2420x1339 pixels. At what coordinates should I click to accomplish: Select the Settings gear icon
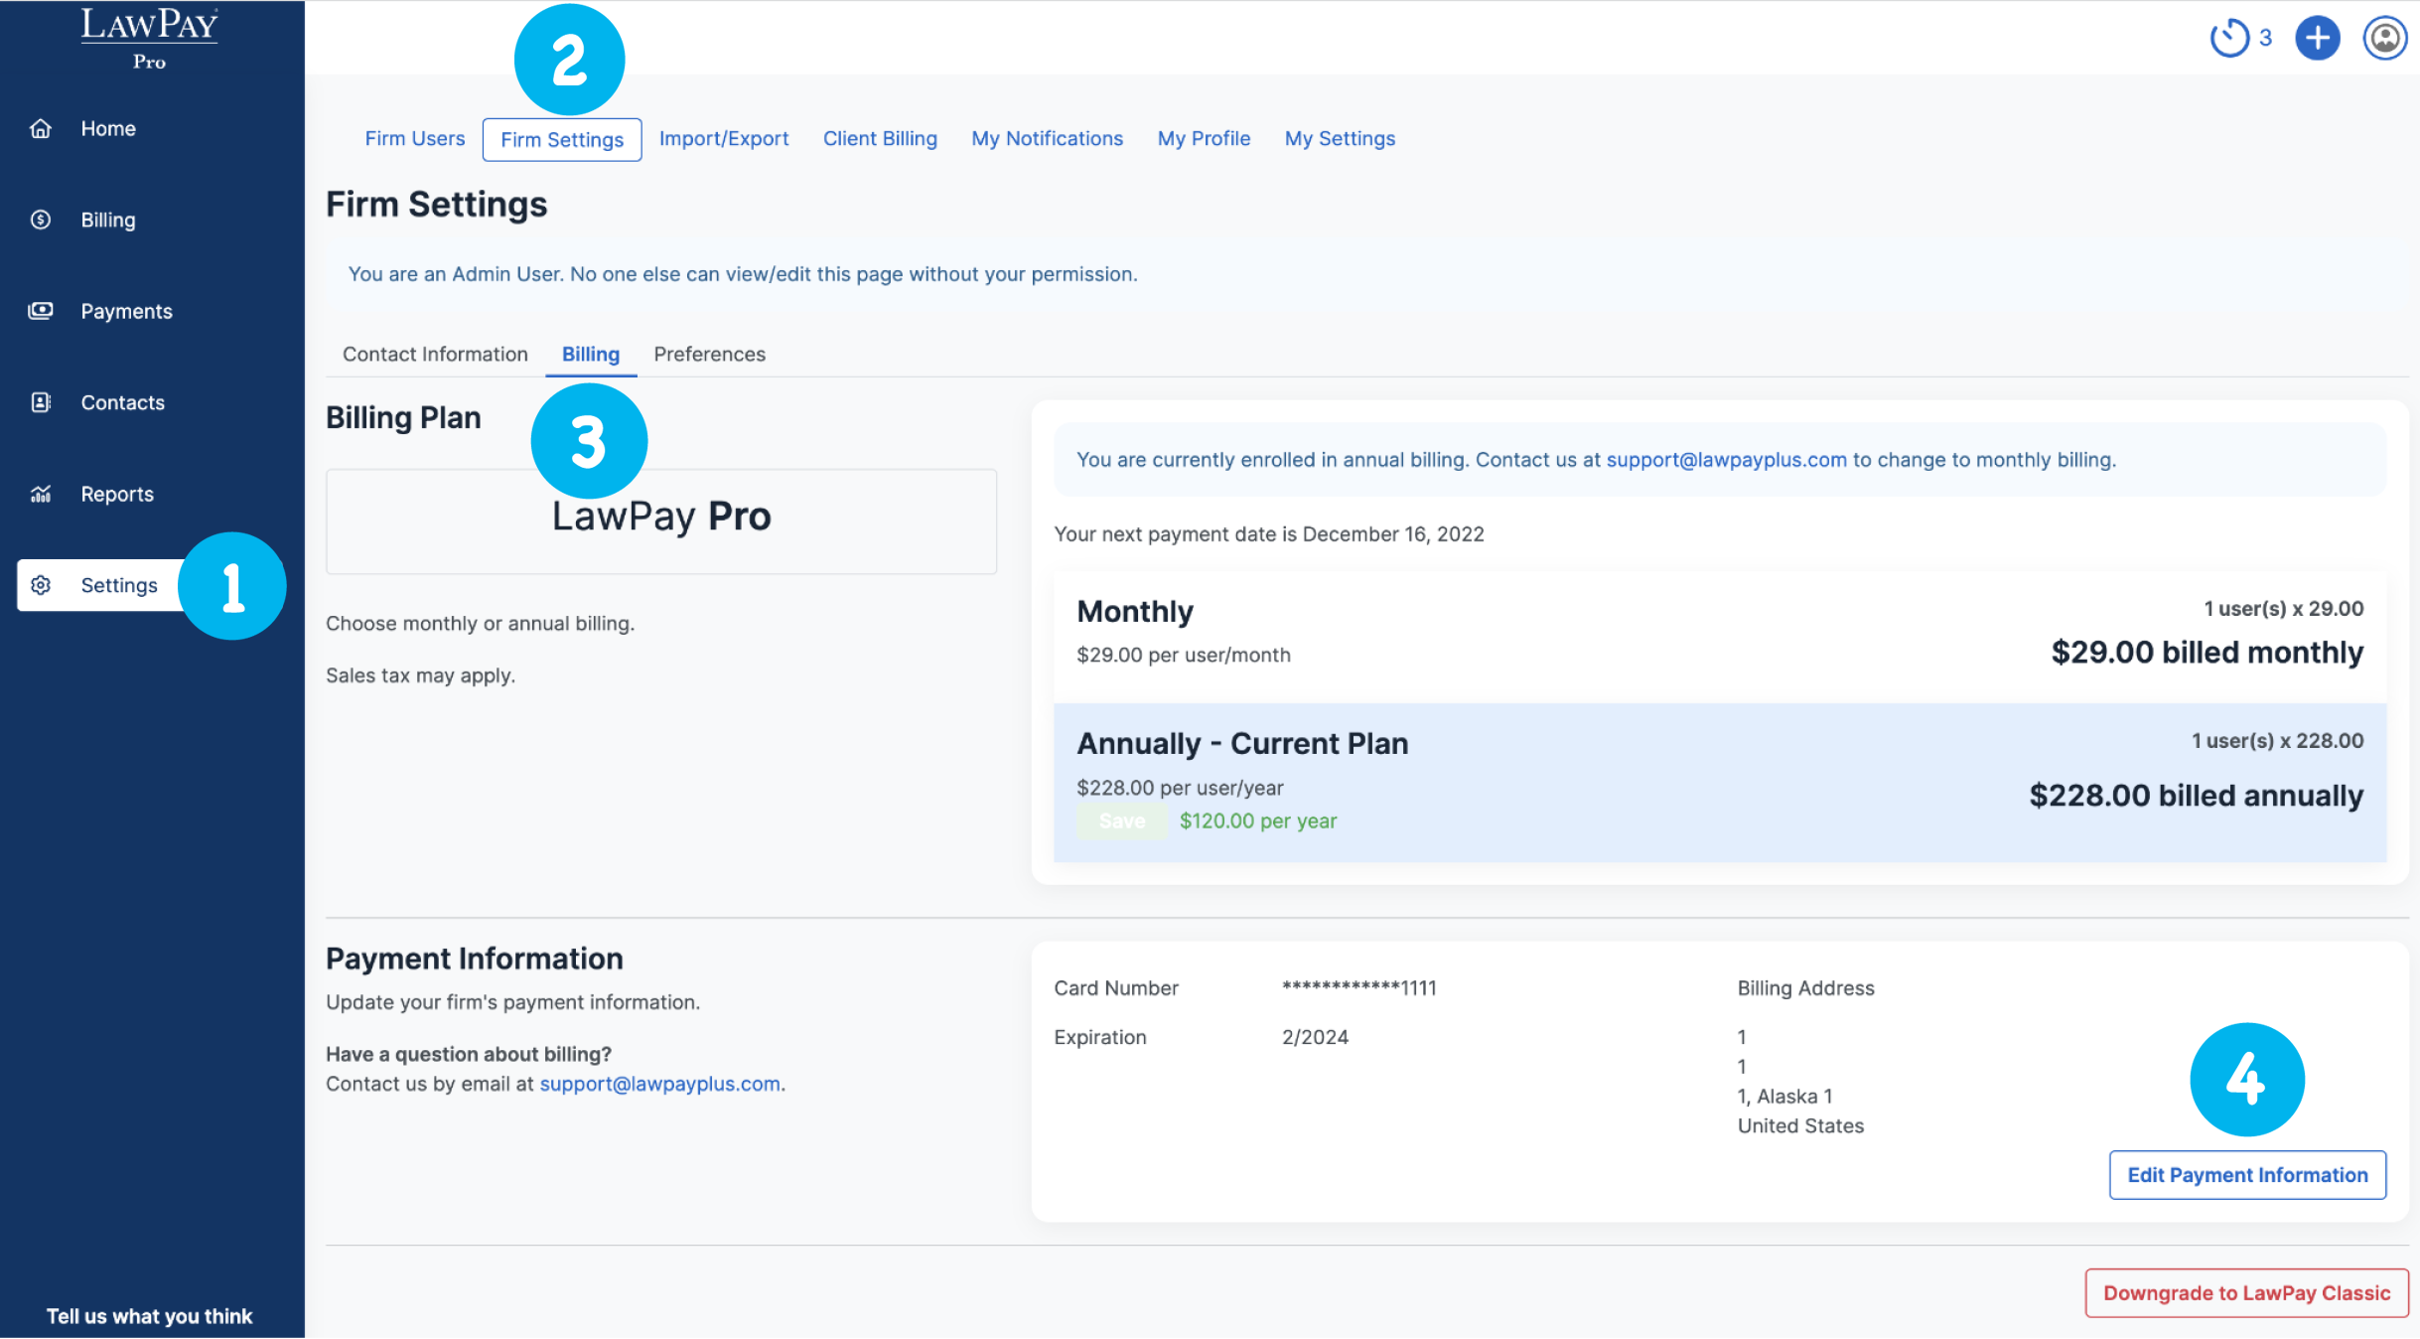41,585
